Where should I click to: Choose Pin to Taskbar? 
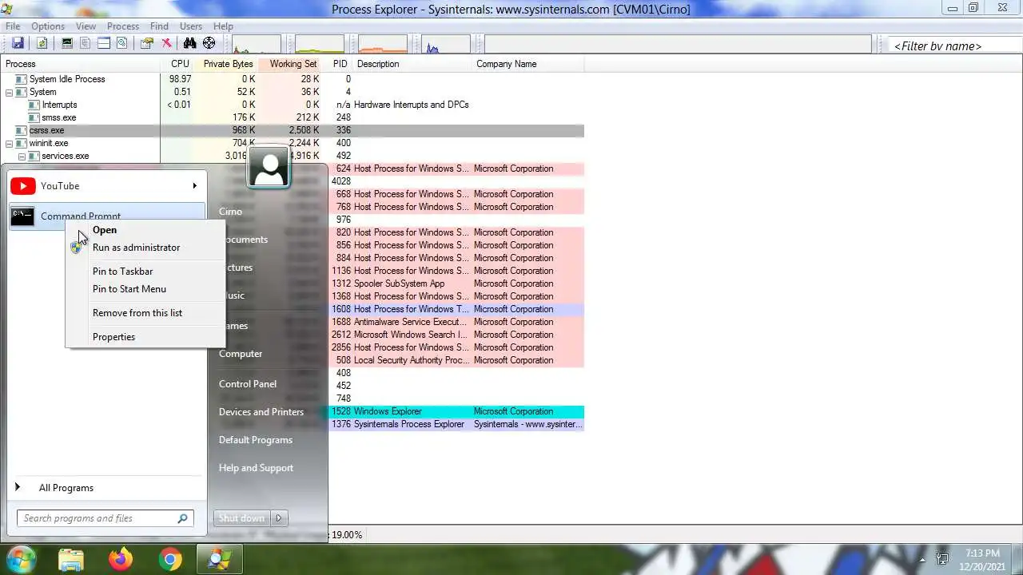click(x=145, y=272)
